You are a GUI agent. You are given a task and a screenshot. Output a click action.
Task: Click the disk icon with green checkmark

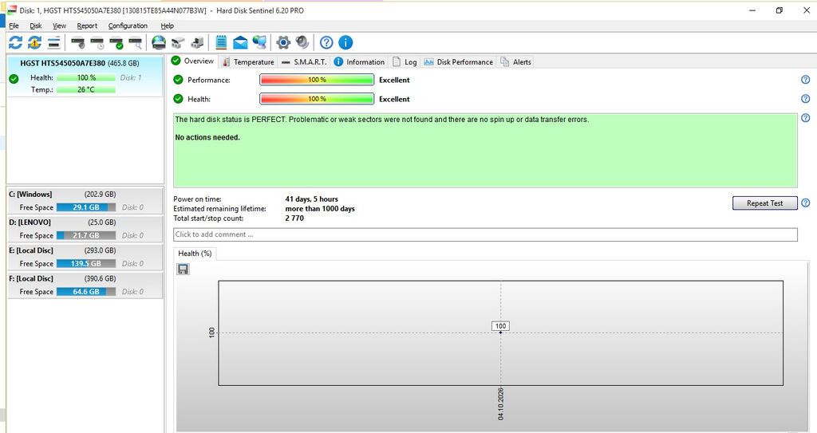(x=116, y=42)
